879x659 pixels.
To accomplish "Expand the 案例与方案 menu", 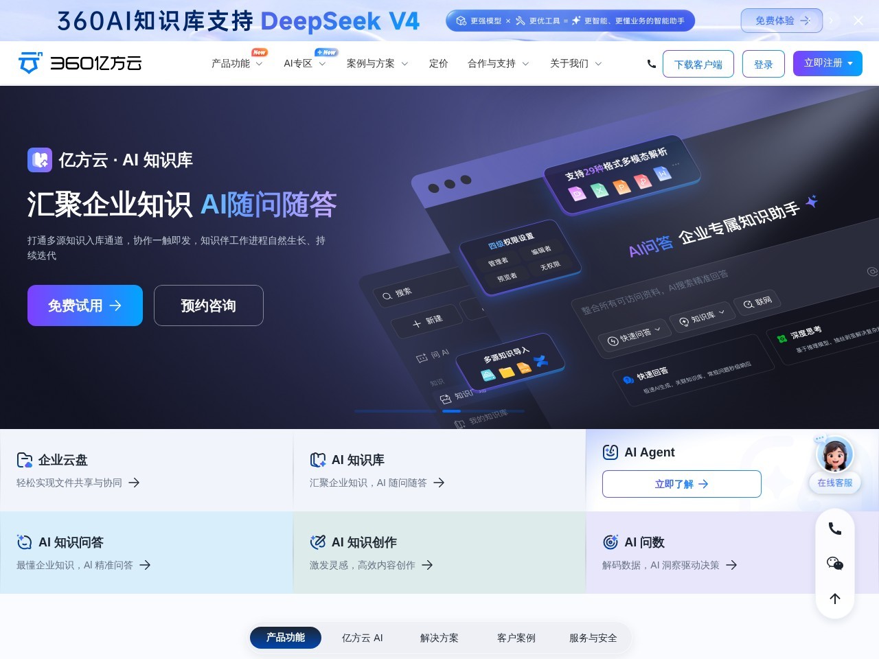I will (377, 63).
